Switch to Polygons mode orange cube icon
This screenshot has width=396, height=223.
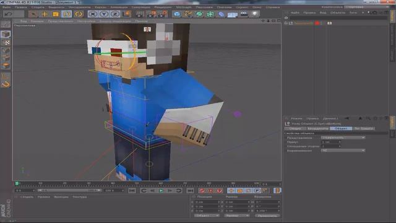pos(6,66)
